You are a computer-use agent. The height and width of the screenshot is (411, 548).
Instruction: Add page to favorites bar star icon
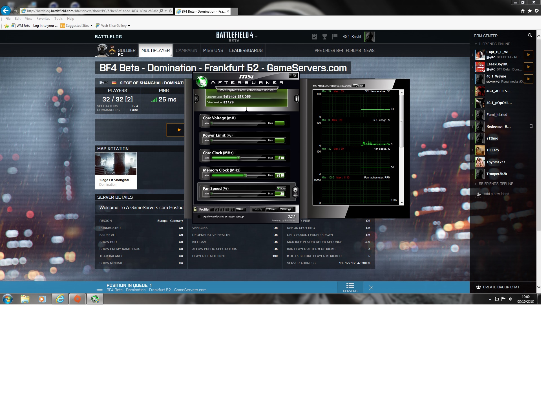click(6, 26)
